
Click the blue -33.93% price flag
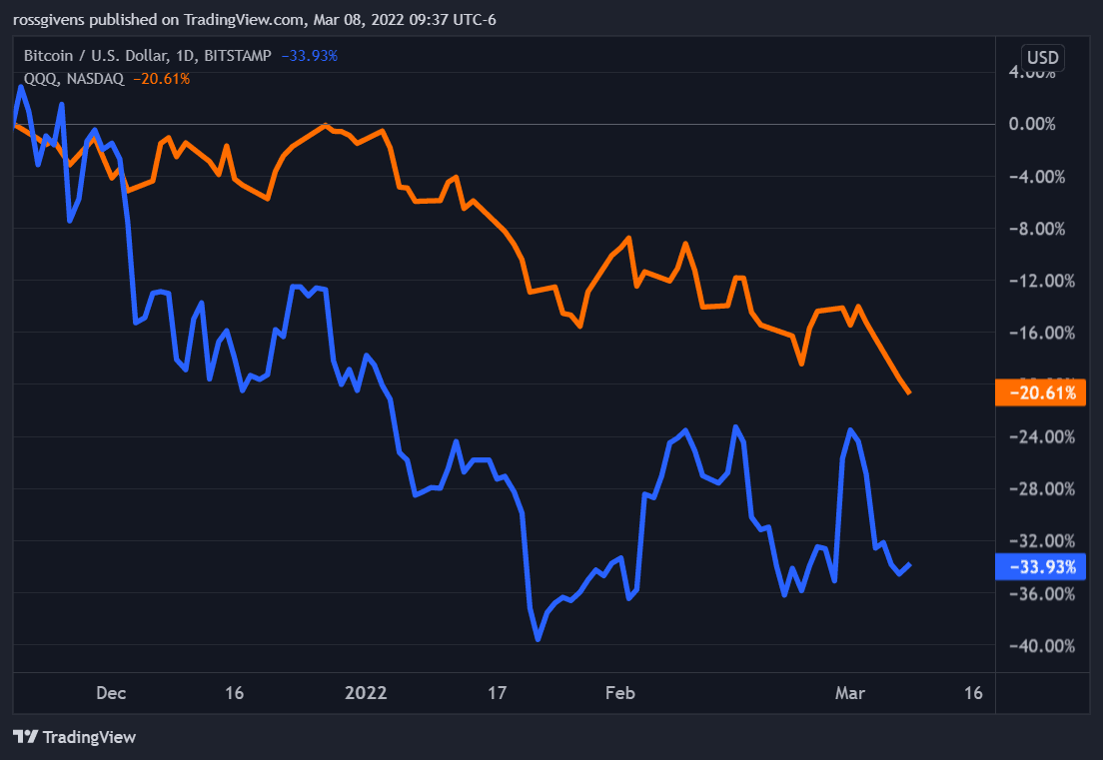(1041, 566)
